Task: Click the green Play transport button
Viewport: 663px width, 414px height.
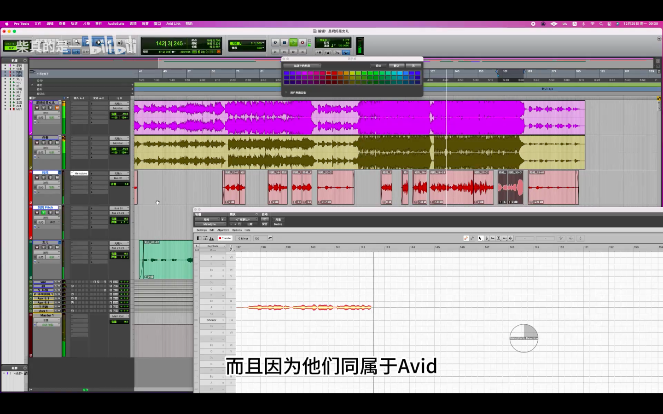Action: [x=293, y=42]
